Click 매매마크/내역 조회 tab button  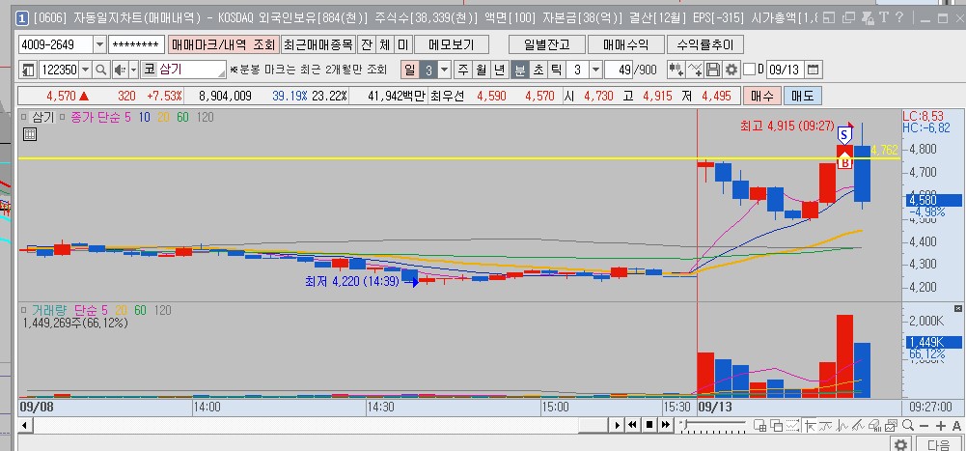pos(224,44)
